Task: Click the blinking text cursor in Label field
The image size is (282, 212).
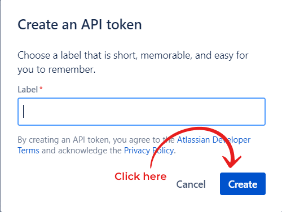Action: coord(23,112)
